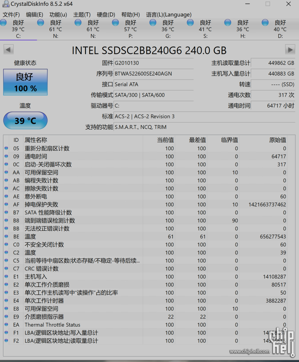Click status dot of row B8 端到端错误检测计数
This screenshot has width=299, height=362.
tap(6, 220)
